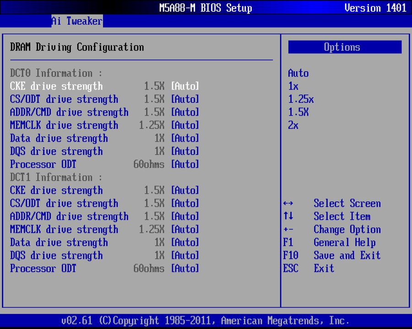
Task: Select DCT1 CKE drive strength [Auto] value
Action: point(185,190)
